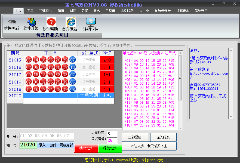The height and width of the screenshot is (163, 240).
Task: Click blue ball 07 in row 21015
Action: tap(72, 60)
